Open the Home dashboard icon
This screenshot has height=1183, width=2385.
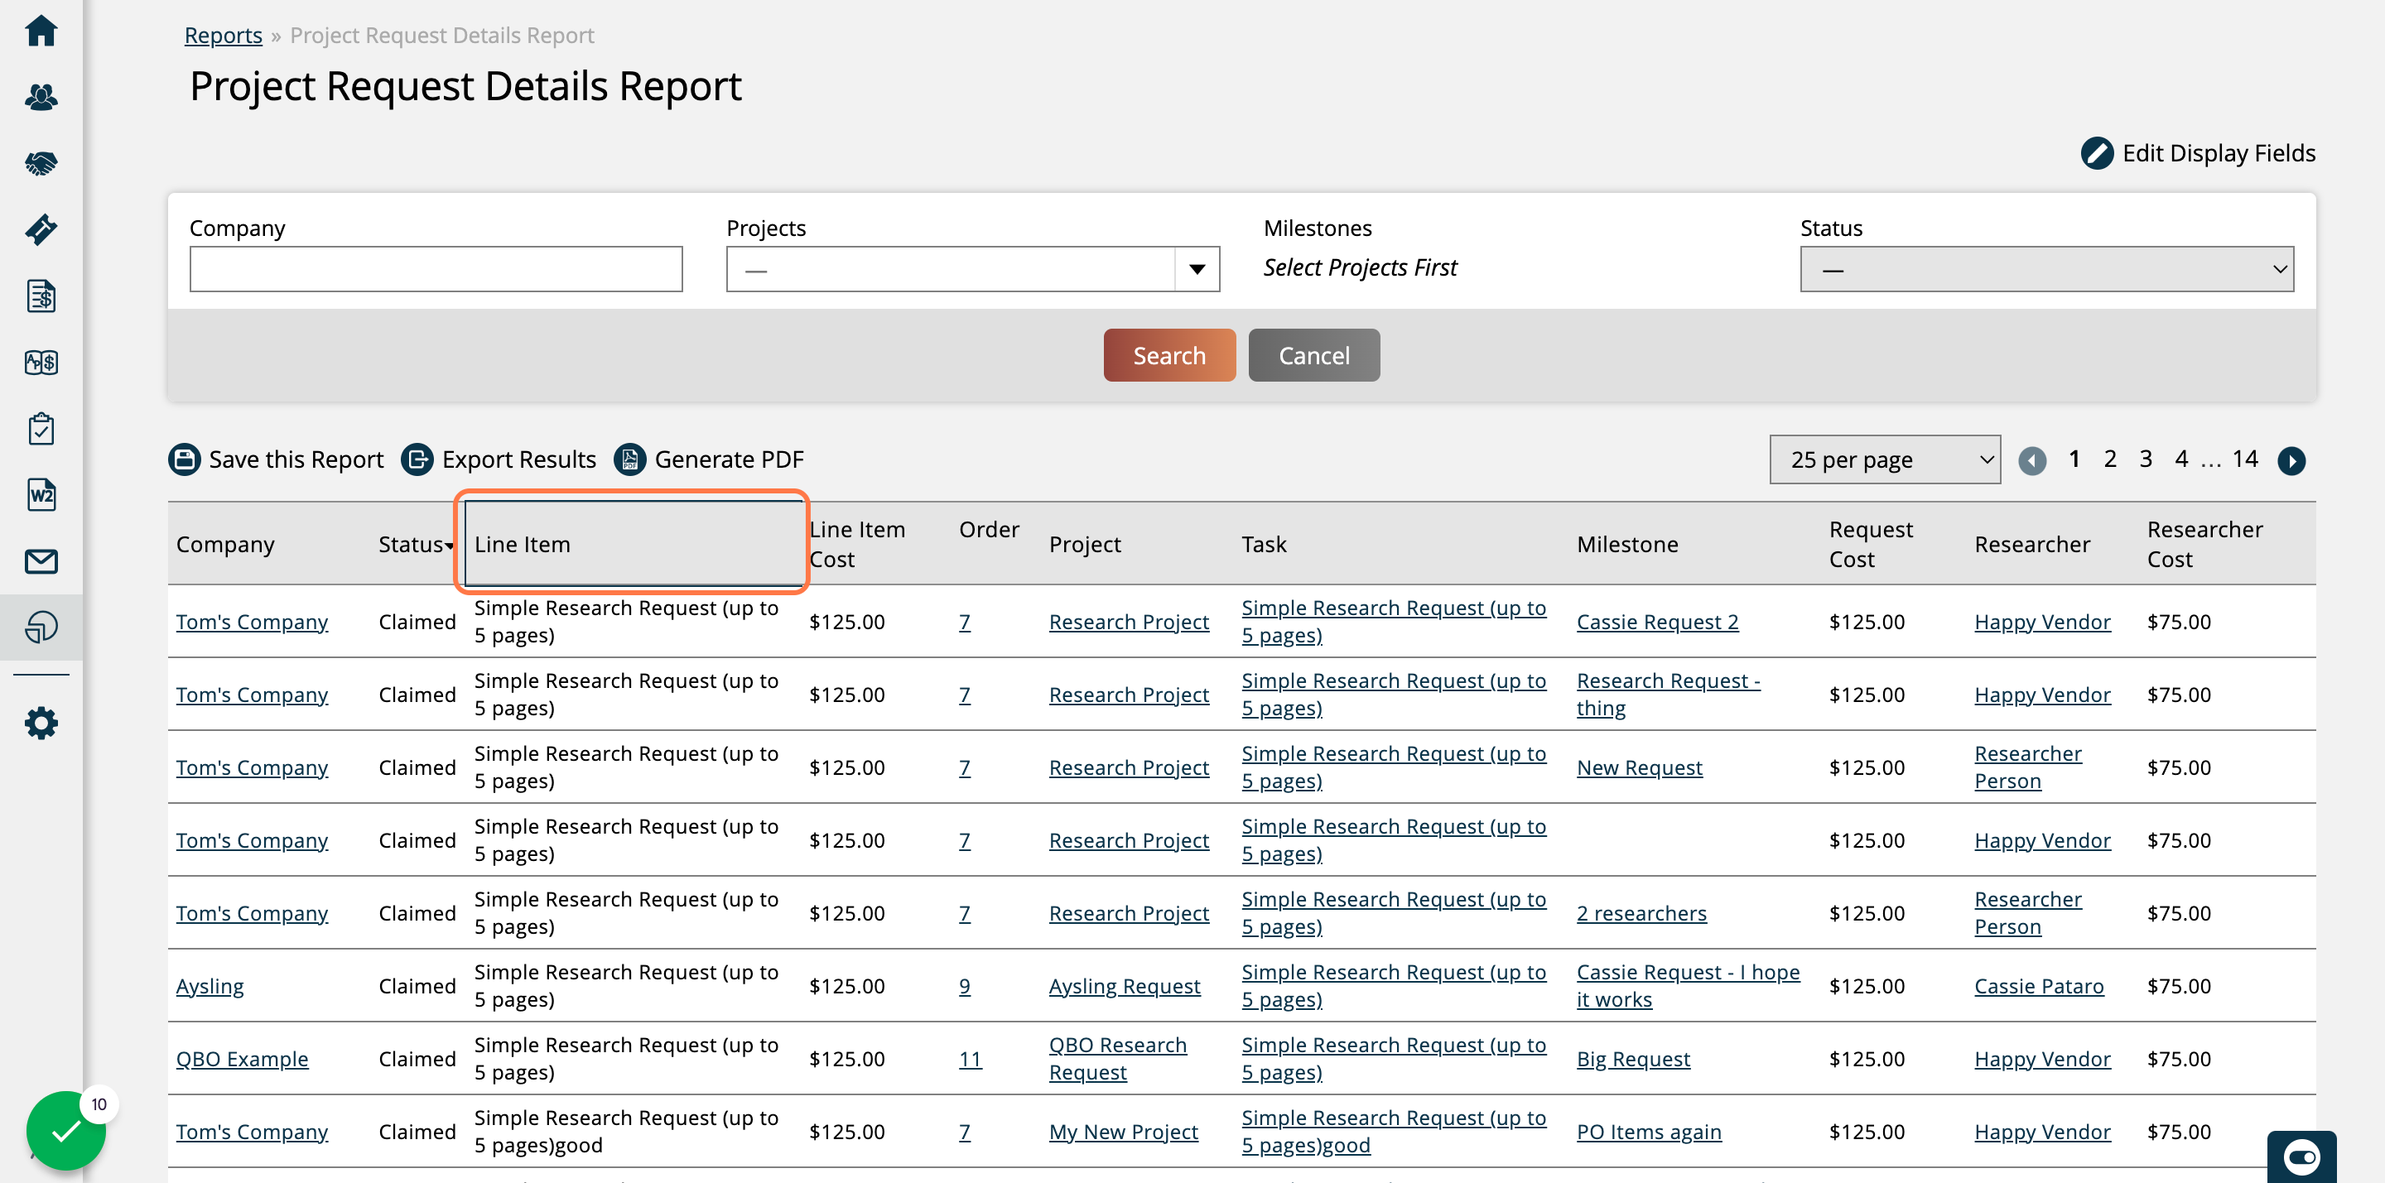pyautogui.click(x=41, y=31)
